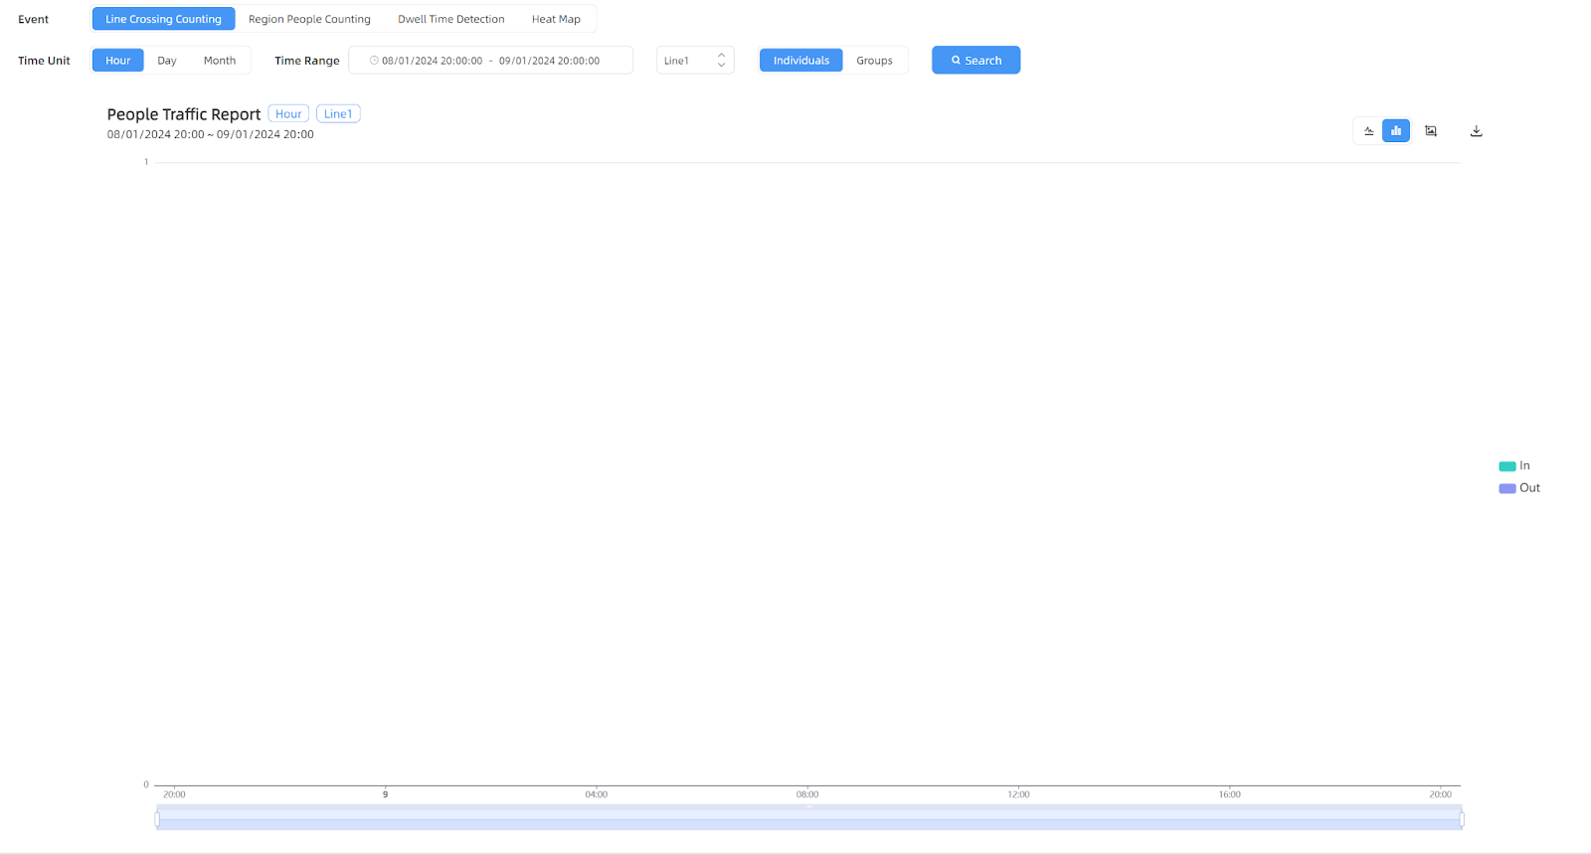The image size is (1591, 854).
Task: Open the Line1 selection dropdown
Action: (695, 61)
